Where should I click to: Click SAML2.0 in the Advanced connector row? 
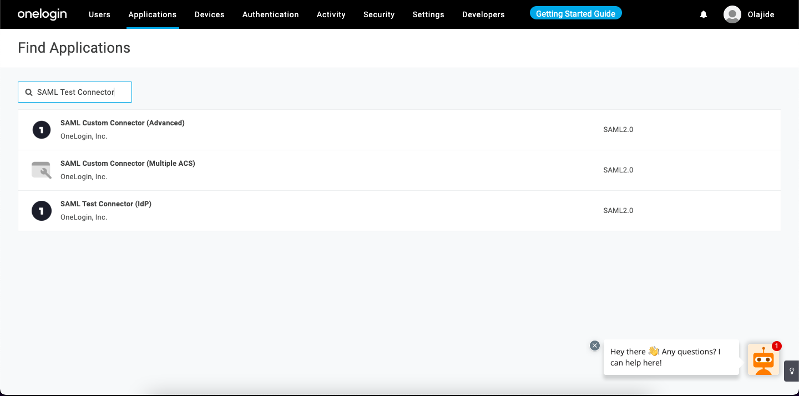pos(618,130)
